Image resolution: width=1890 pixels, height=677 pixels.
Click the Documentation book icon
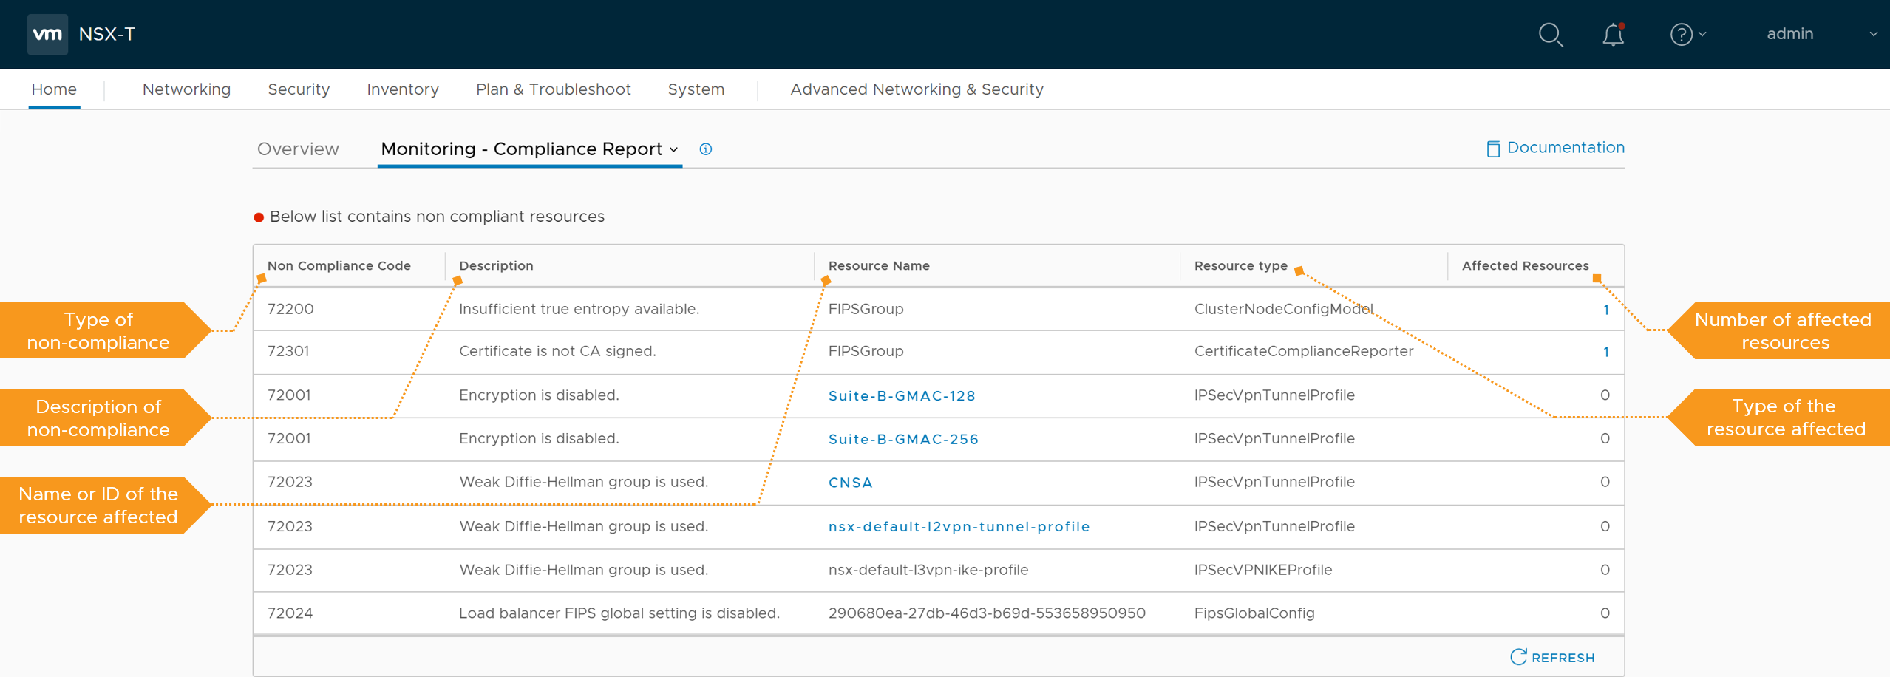(1492, 149)
